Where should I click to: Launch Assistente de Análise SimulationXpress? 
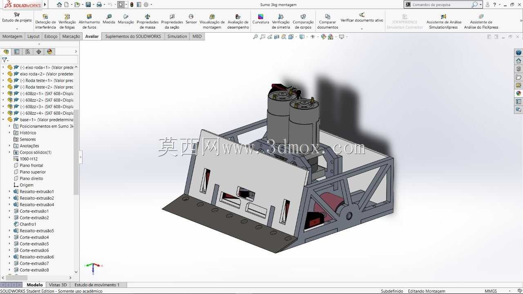click(x=444, y=22)
